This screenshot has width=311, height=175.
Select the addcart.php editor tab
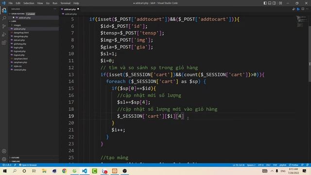(x=70, y=9)
